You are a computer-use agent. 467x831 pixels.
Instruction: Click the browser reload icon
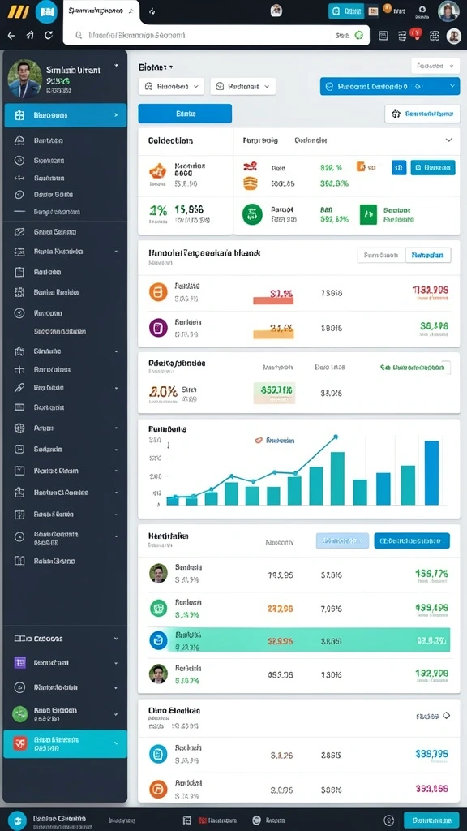click(x=48, y=35)
